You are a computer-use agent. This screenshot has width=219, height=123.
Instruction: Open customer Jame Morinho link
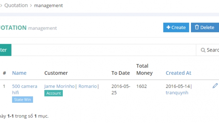pos(59,86)
